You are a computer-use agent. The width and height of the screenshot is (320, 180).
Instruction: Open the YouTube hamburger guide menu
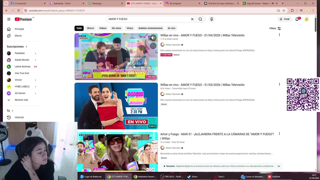[9, 19]
